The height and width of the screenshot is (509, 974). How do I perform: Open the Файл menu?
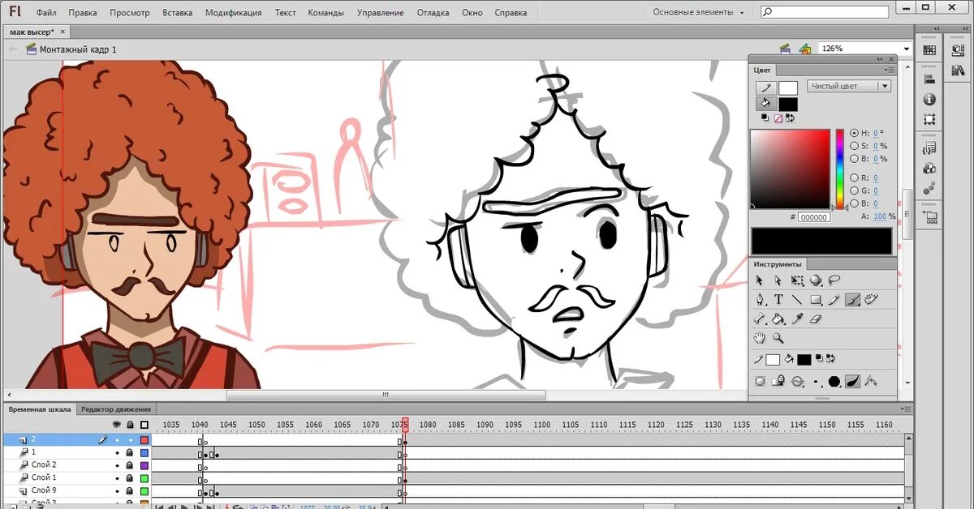(46, 13)
